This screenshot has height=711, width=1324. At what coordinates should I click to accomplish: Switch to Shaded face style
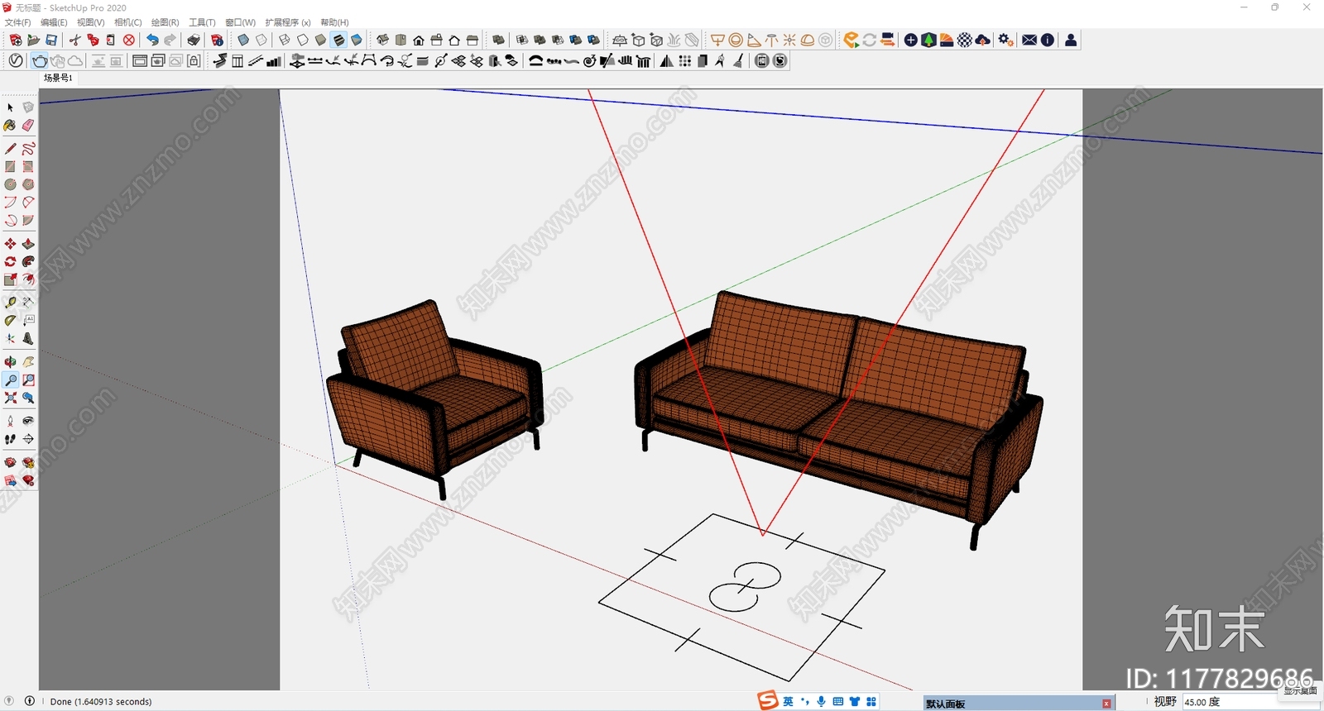click(320, 40)
